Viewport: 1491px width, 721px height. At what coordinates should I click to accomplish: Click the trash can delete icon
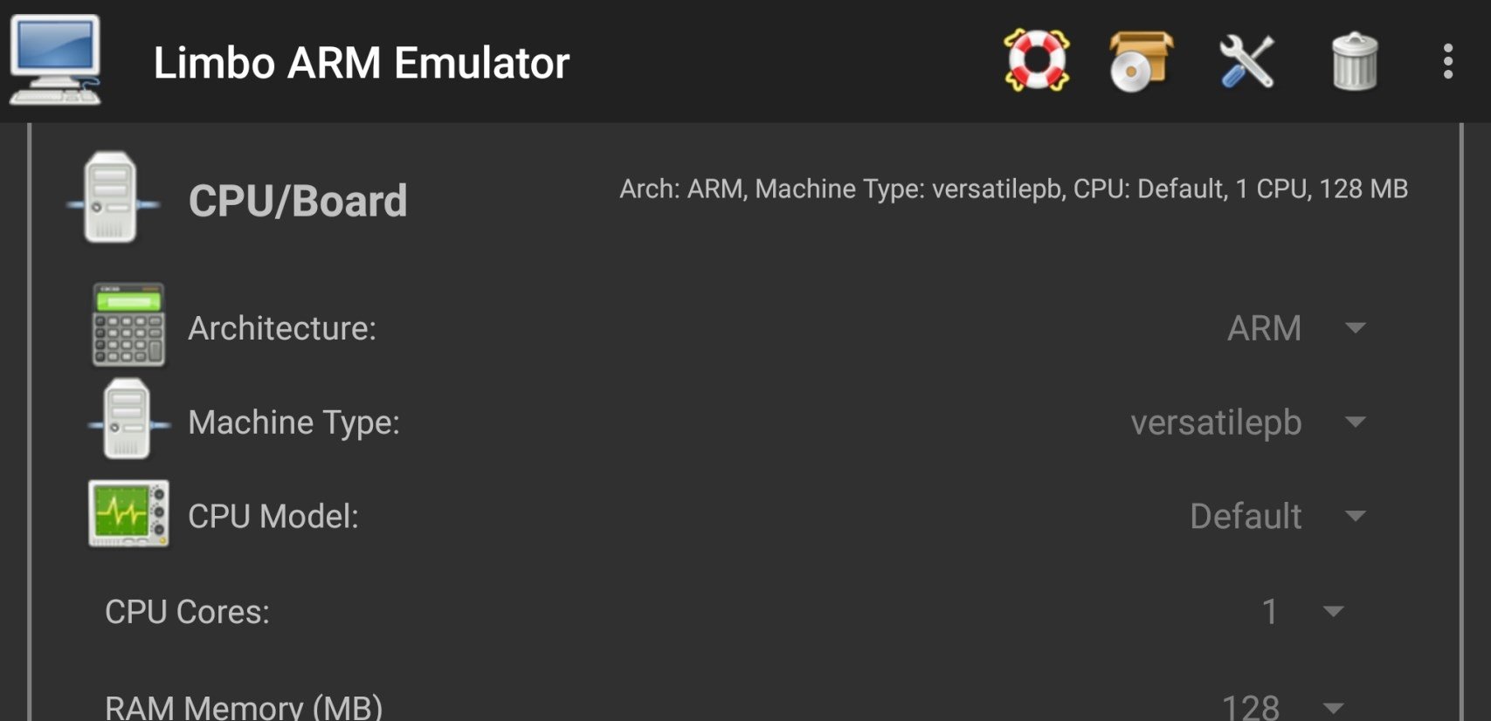[x=1355, y=61]
